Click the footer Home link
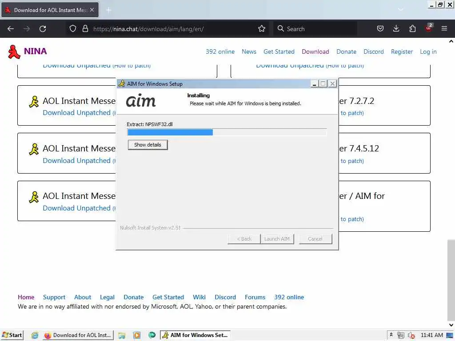The width and height of the screenshot is (455, 341). pyautogui.click(x=26, y=297)
